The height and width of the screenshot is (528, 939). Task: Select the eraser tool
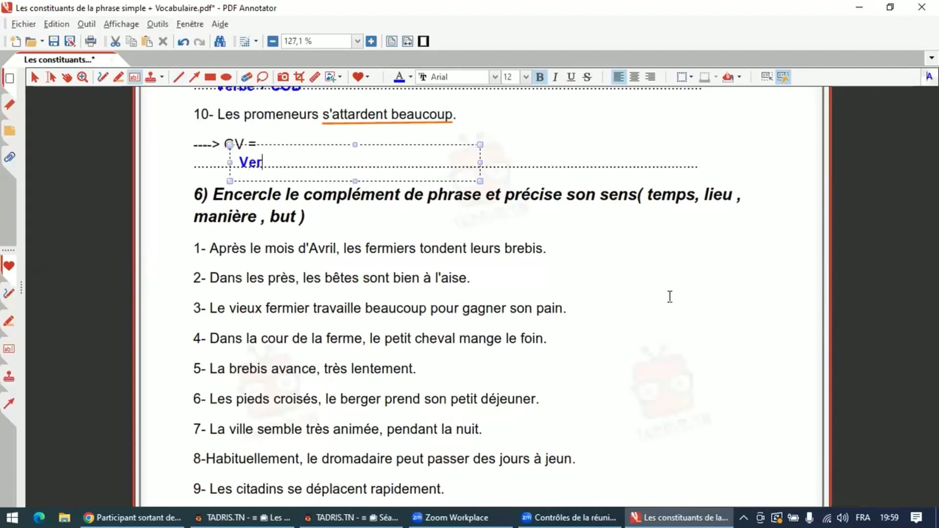coord(246,77)
